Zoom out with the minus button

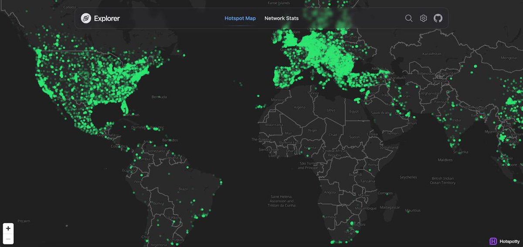pos(8,239)
